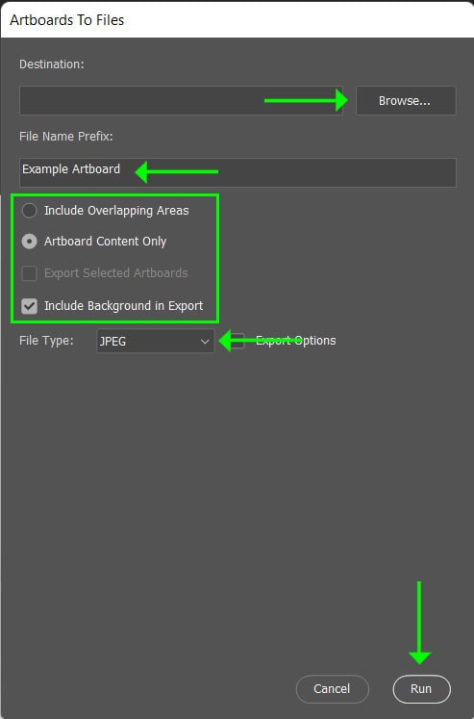Viewport: 474px width, 719px height.
Task: Uncheck the Include Background in Export box
Action: pos(29,306)
